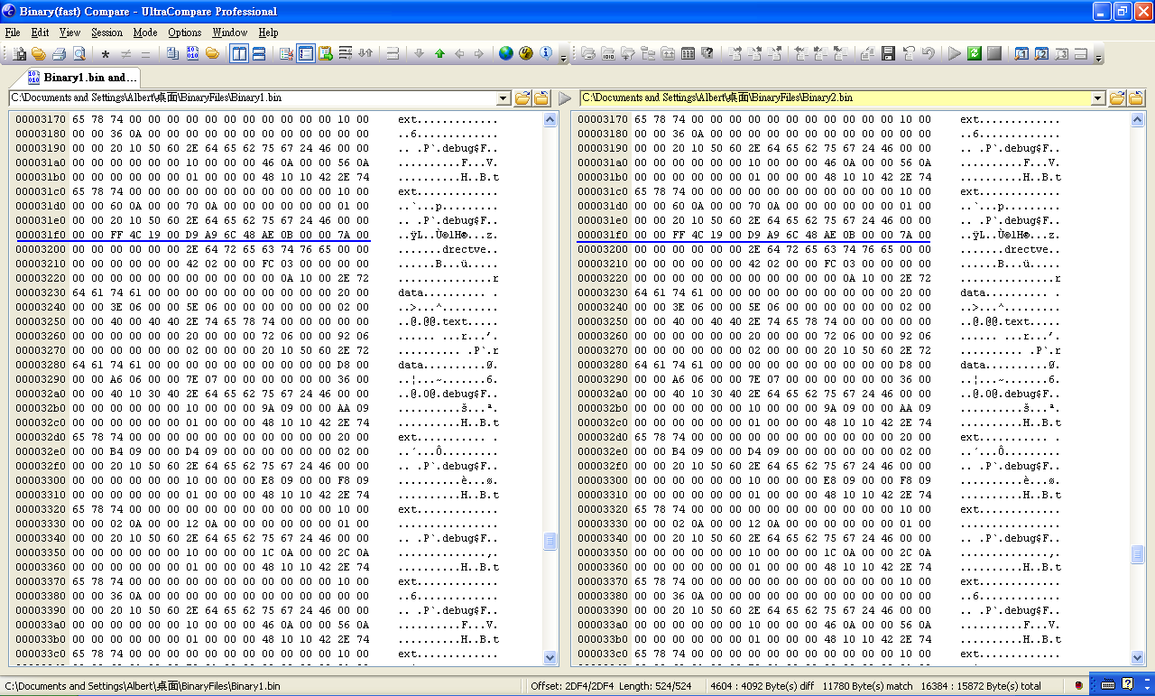Open the Mode menu
The image size is (1155, 696).
coord(145,32)
